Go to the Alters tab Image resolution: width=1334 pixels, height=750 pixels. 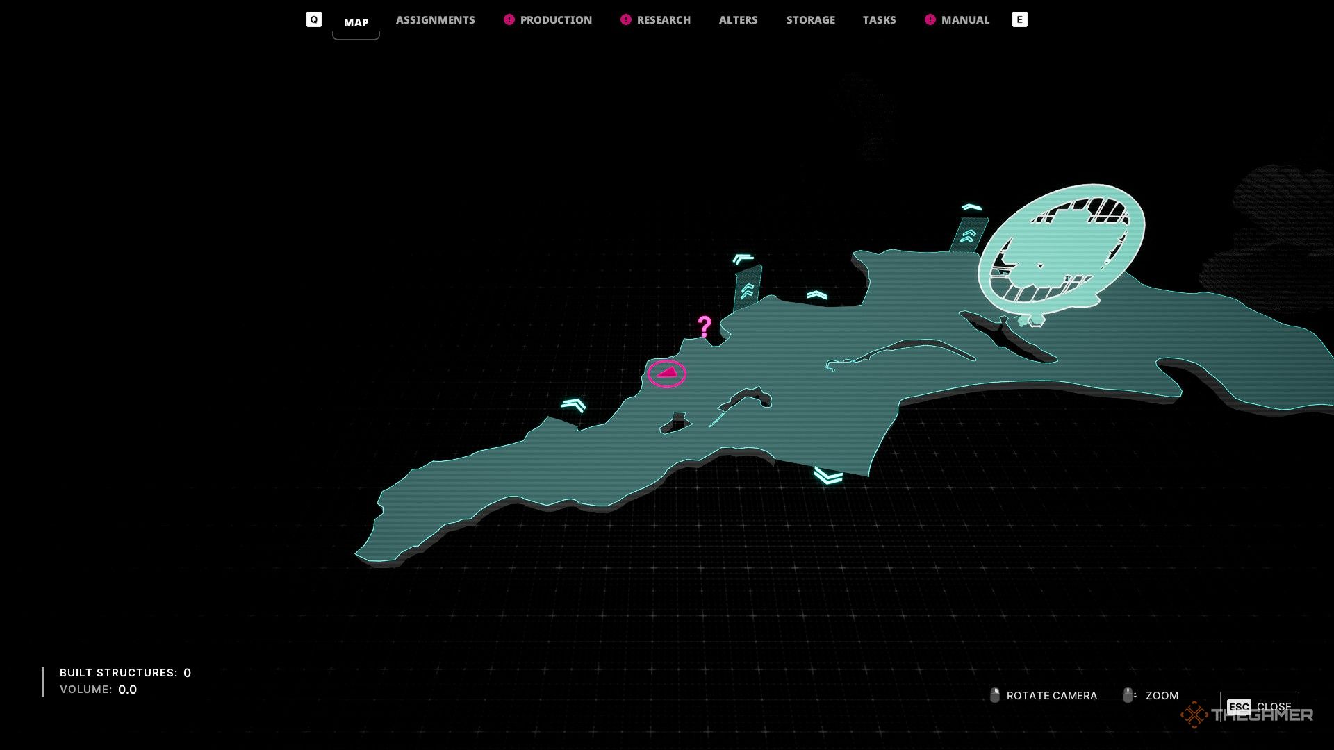[738, 20]
